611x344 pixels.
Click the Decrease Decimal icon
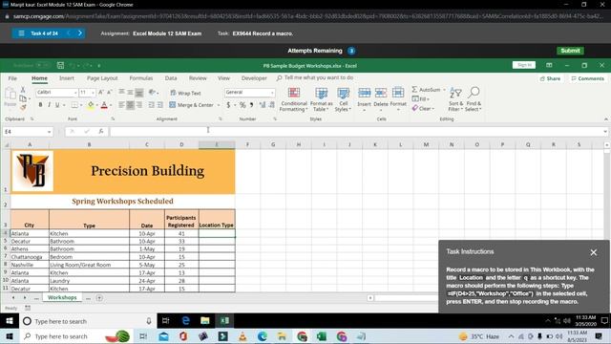[x=271, y=105]
